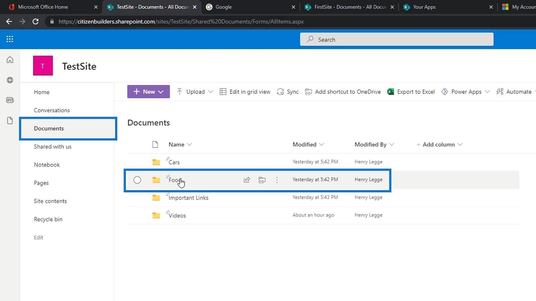This screenshot has height=301, width=536.
Task: Click the add shortcut icon on the Food row
Action: [x=262, y=180]
